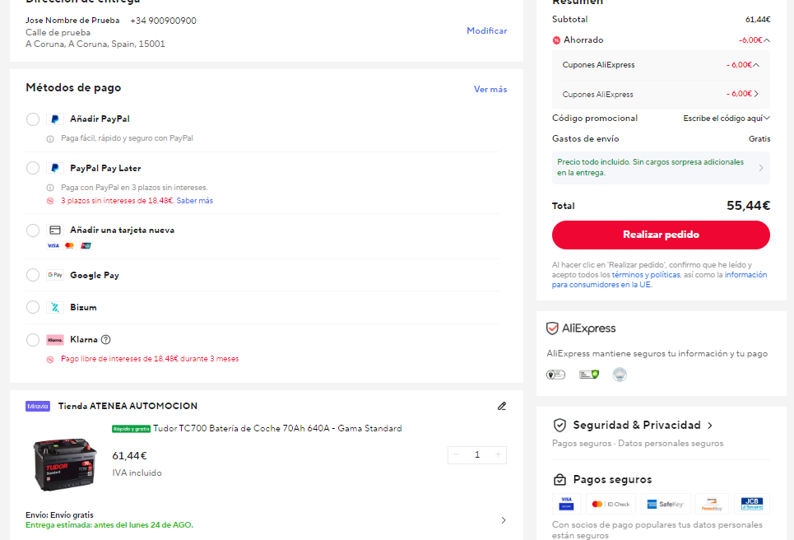Click the first security certification badge under AliExpress
The image size is (794, 540).
[555, 375]
